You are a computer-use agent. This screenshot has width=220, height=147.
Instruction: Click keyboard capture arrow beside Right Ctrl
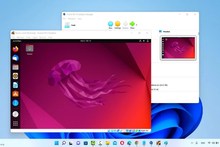point(139,131)
